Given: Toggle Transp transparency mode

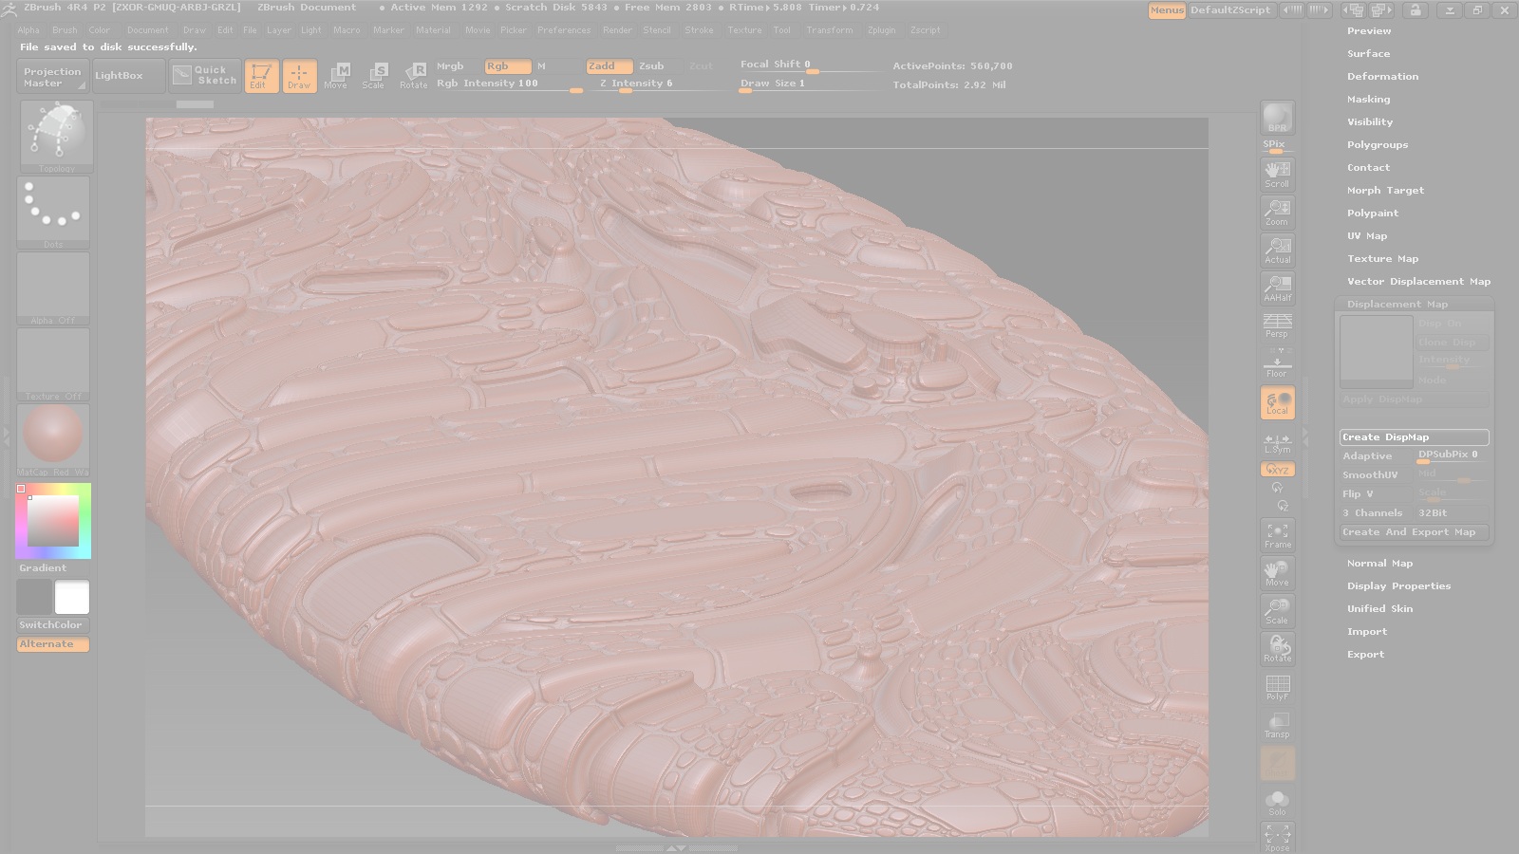Looking at the screenshot, I should 1278,725.
